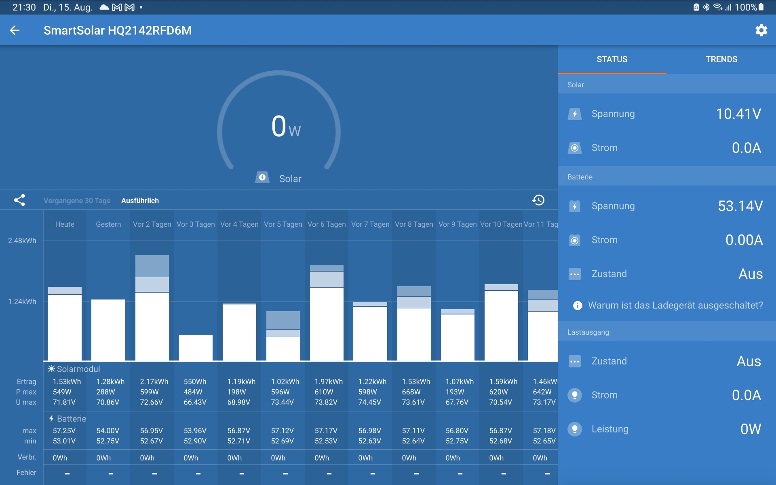The image size is (776, 485).
Task: Select the Ausführlich view
Action: (140, 201)
